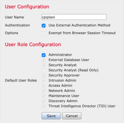Check Security Analyst (Read Only) checkbox
Image resolution: width=124 pixels, height=123 pixels.
pyautogui.click(x=44, y=70)
